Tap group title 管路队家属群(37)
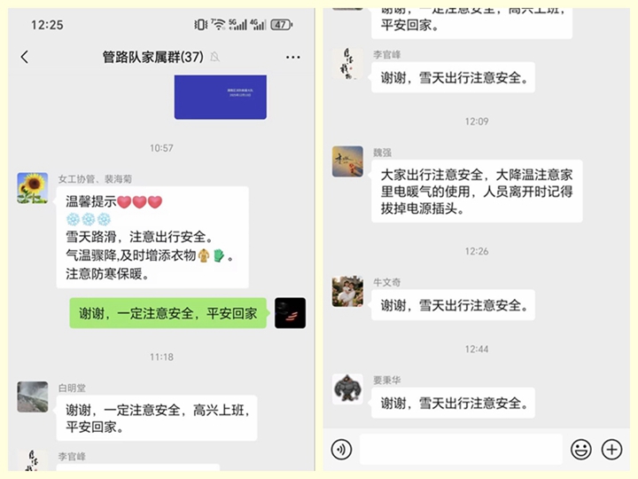The image size is (638, 479). (x=153, y=57)
